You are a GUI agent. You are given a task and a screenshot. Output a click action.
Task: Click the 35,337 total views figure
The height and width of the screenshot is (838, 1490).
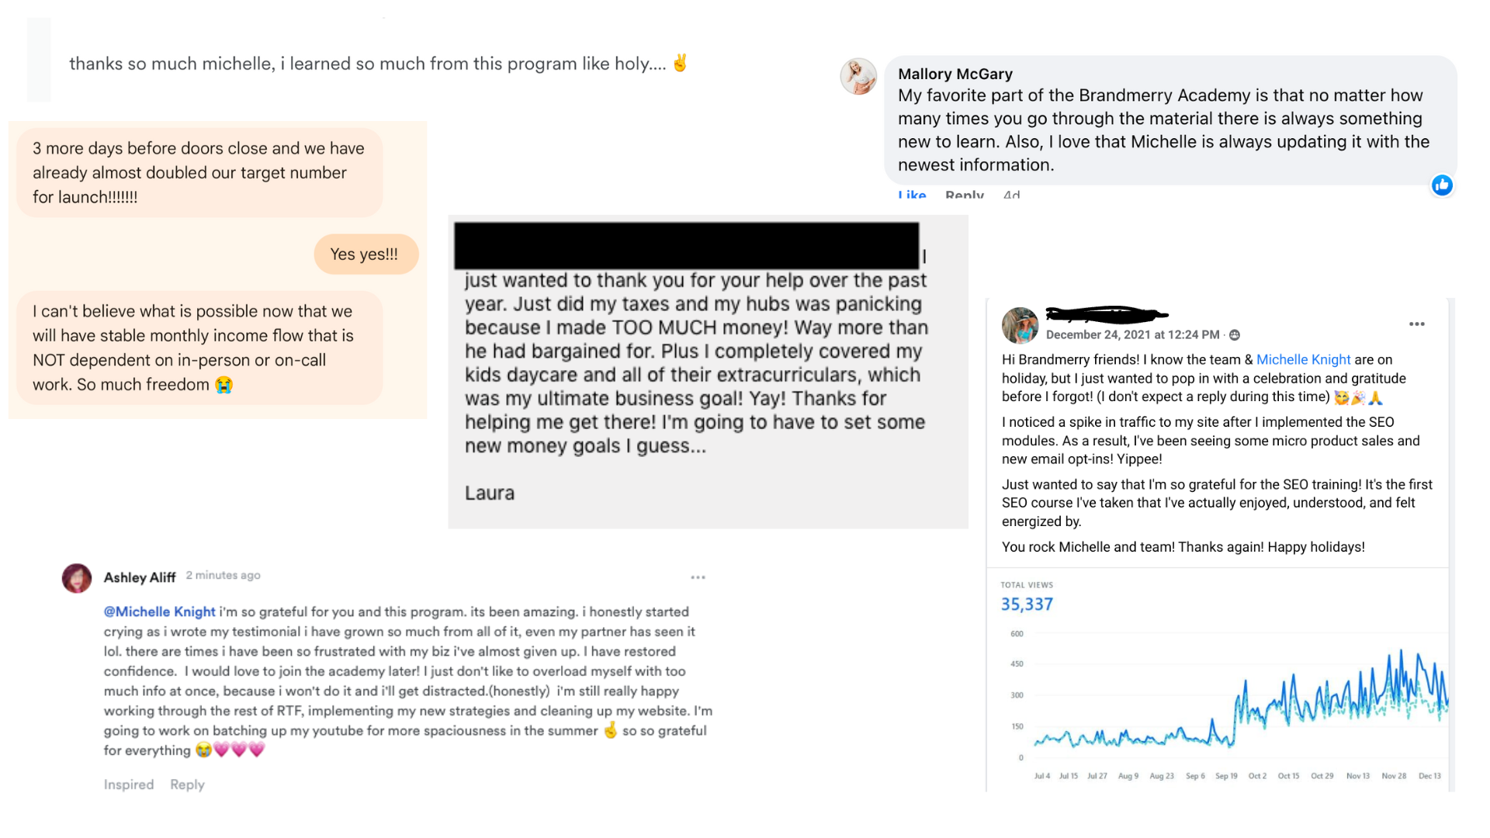pos(1027,604)
